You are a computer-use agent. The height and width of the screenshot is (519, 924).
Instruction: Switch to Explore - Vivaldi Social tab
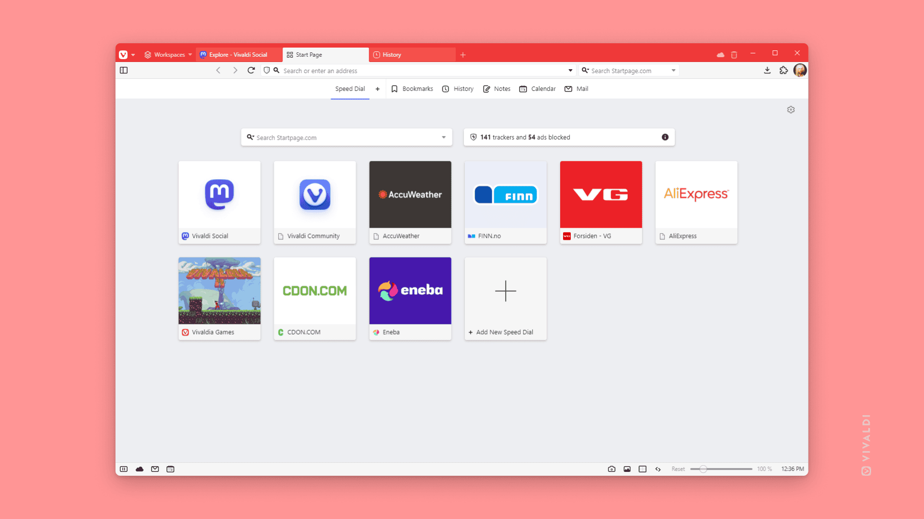[239, 55]
